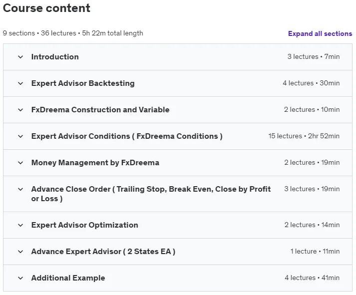Open Money Management by FxDreema title
Viewport: 356px width, 295px height.
(95, 163)
